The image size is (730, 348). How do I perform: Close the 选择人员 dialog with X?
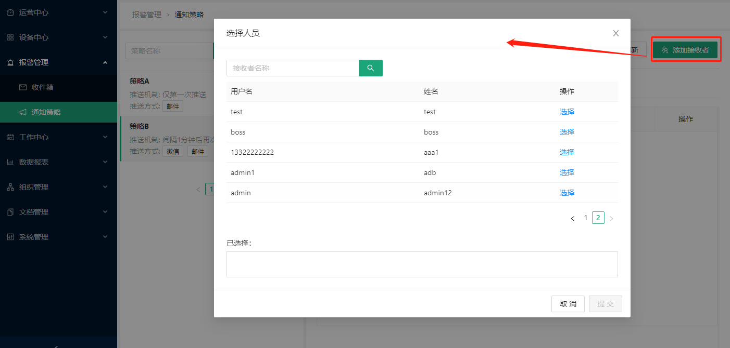click(x=615, y=33)
